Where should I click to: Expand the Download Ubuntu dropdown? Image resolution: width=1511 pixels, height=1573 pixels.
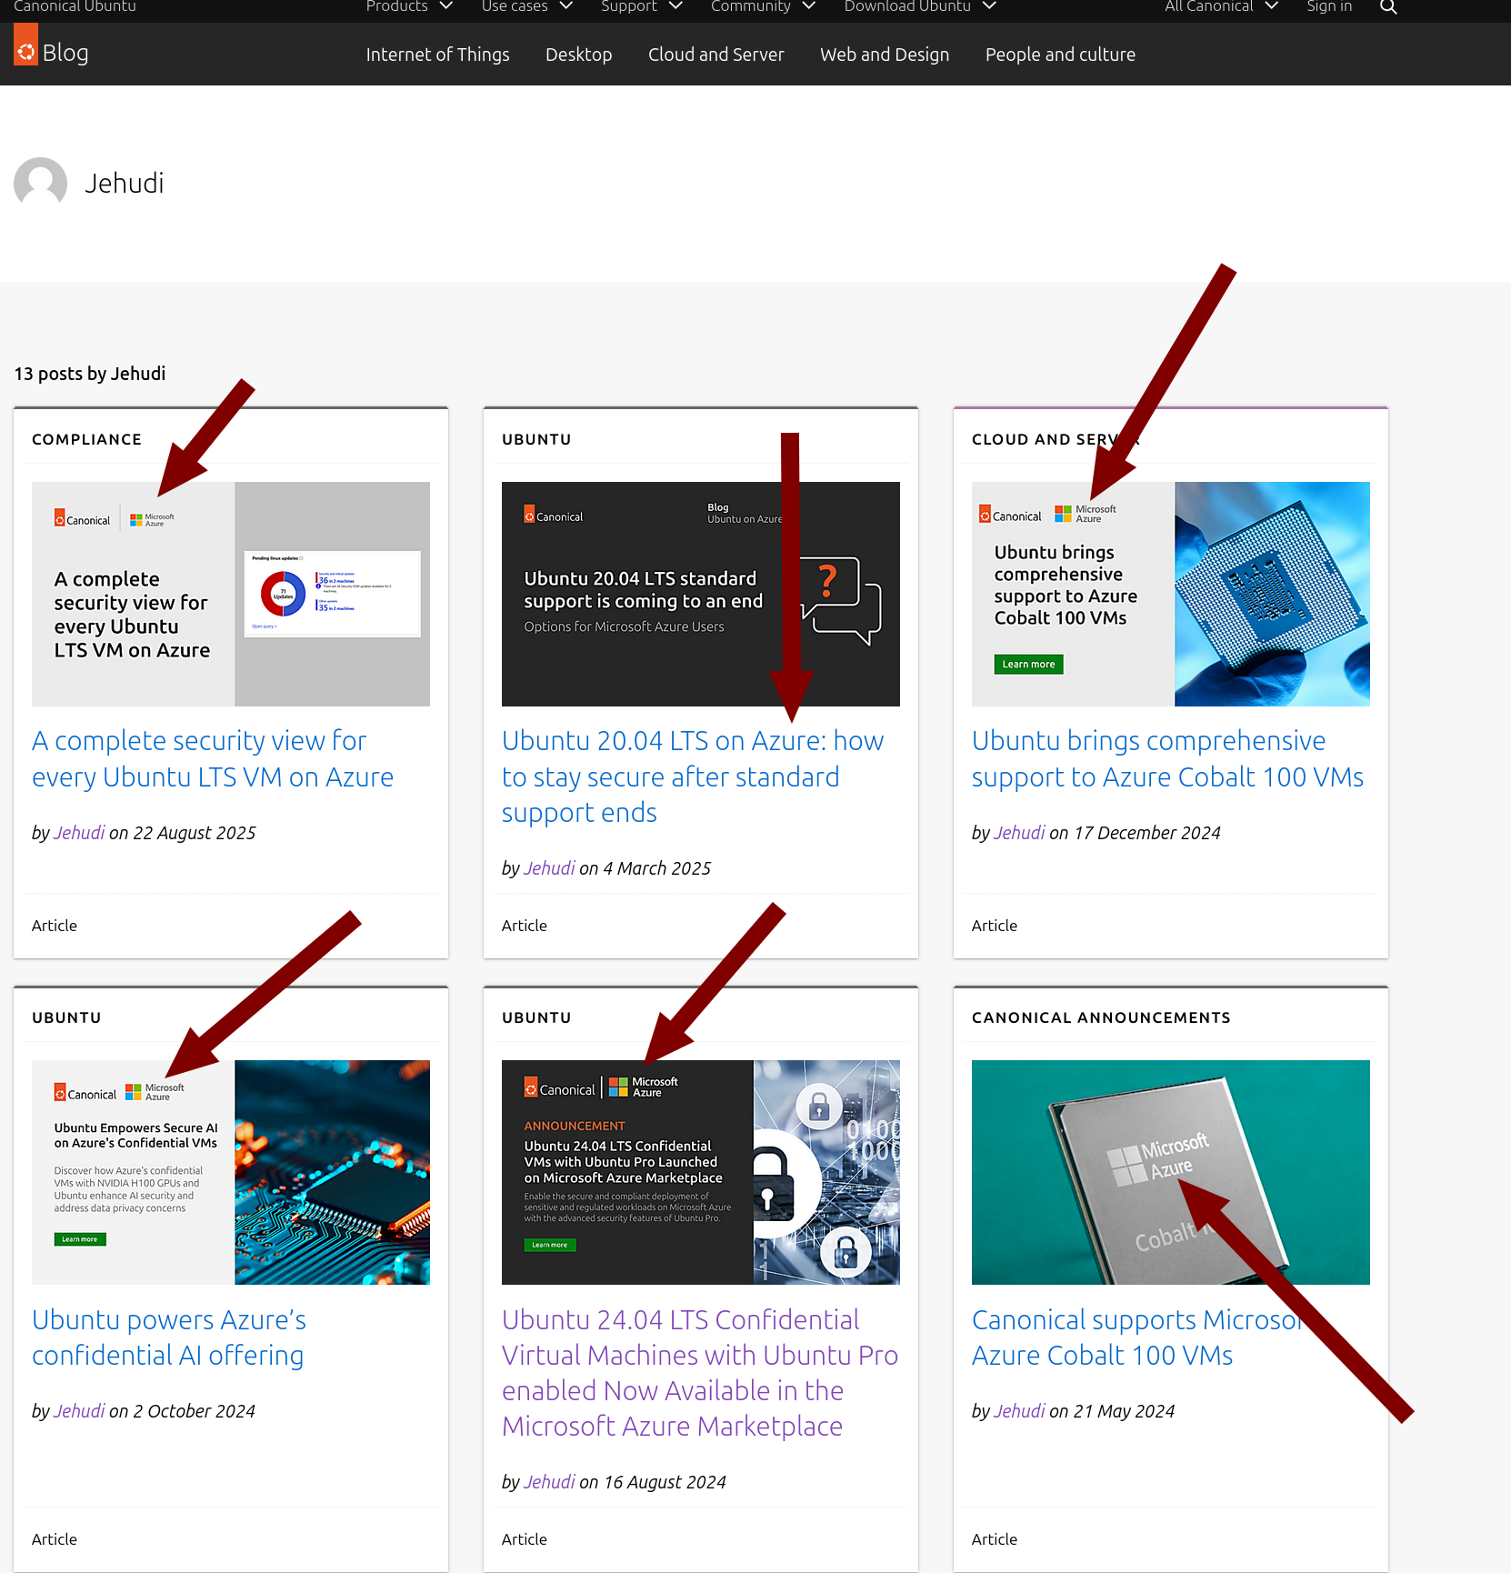[x=920, y=7]
